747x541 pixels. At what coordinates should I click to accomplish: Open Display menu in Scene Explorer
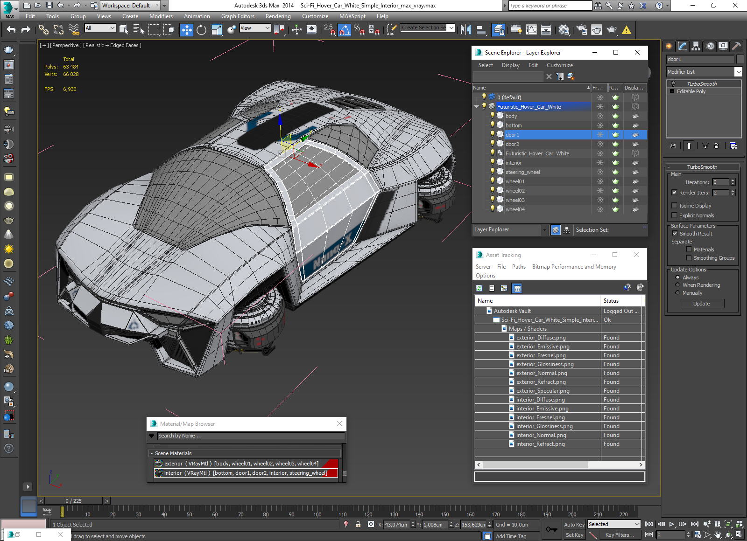pos(511,65)
